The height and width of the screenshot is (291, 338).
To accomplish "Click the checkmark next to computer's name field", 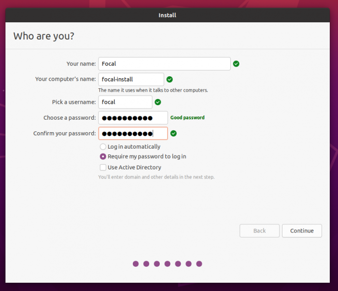I will 169,80.
